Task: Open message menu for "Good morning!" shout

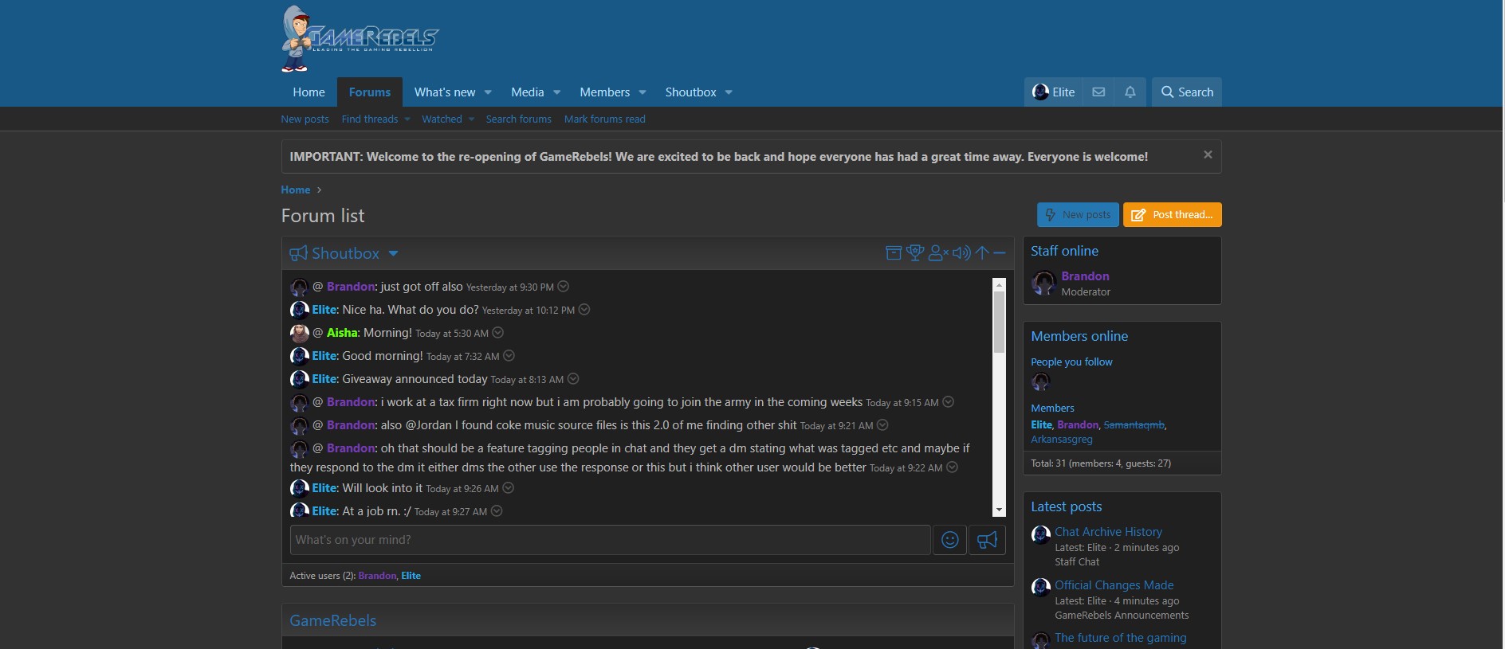Action: pyautogui.click(x=509, y=356)
